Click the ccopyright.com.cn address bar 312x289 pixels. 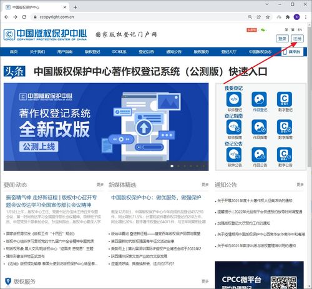[x=137, y=17]
